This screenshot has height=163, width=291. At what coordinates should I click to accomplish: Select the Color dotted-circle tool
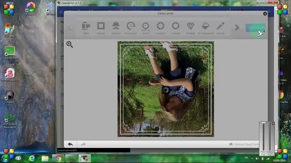click(161, 28)
